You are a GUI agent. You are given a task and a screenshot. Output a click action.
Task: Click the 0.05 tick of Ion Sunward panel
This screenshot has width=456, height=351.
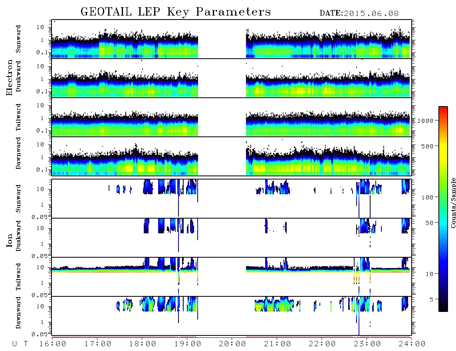pyautogui.click(x=39, y=217)
